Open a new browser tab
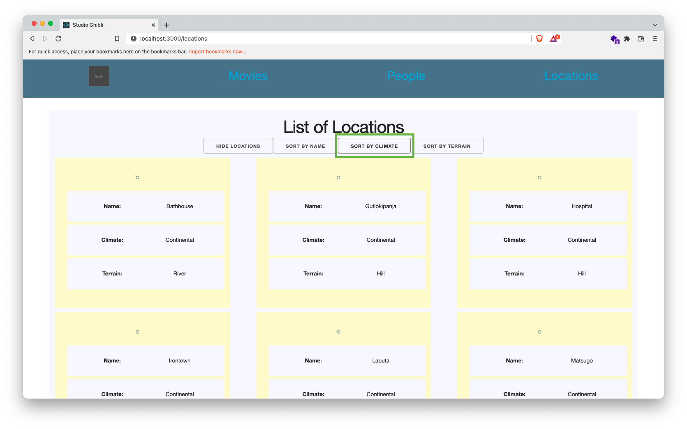687x429 pixels. (x=167, y=25)
